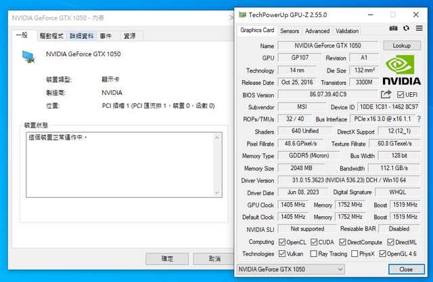Share the BIOS with the export arrow icon
The height and width of the screenshot is (282, 433).
[386, 94]
